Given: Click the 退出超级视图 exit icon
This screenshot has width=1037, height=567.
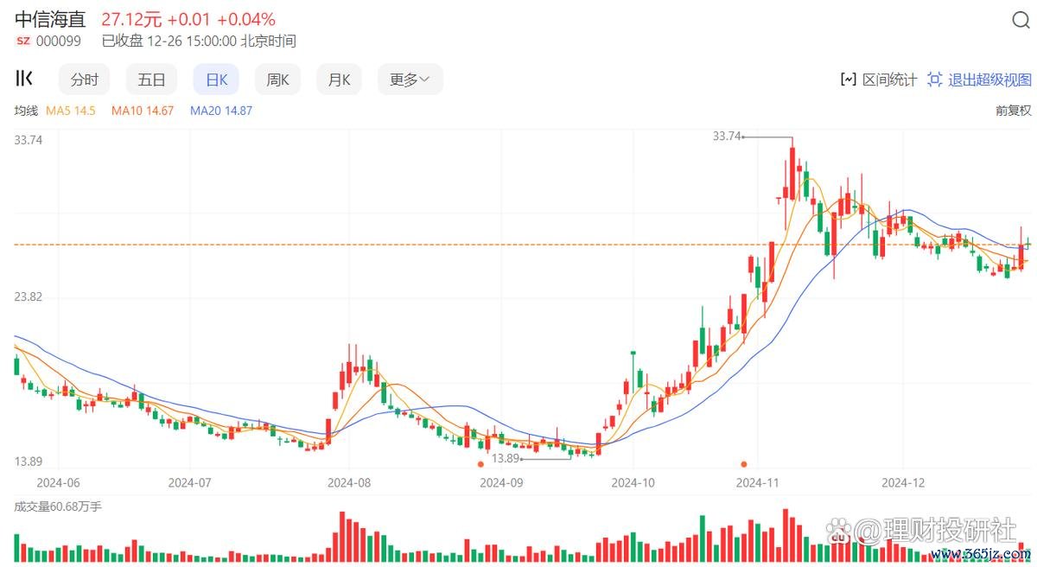Looking at the screenshot, I should [x=934, y=80].
